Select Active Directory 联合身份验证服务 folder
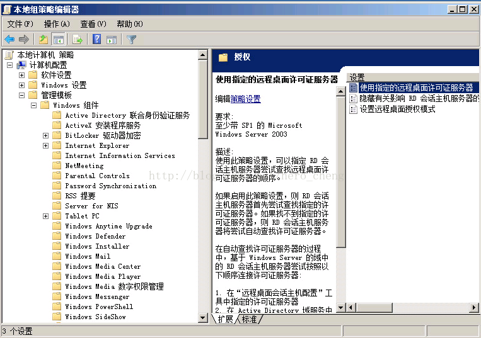481x338 pixels. click(127, 115)
